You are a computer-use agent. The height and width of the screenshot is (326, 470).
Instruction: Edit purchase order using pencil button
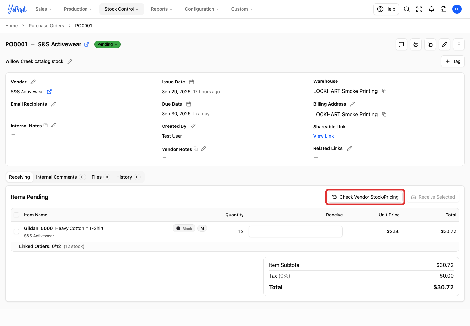pos(445,44)
